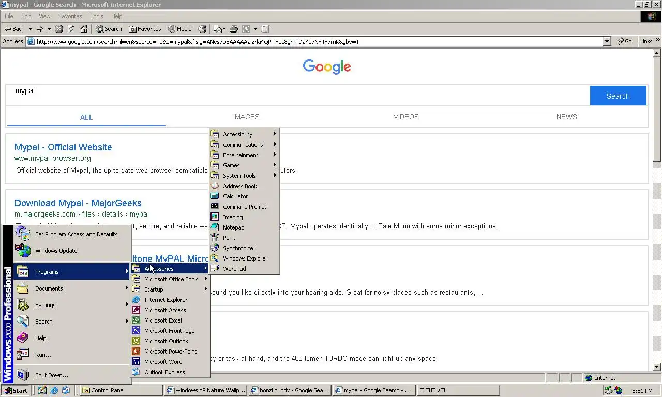Click the Home toolbar icon
This screenshot has height=397, width=662.
click(x=84, y=29)
